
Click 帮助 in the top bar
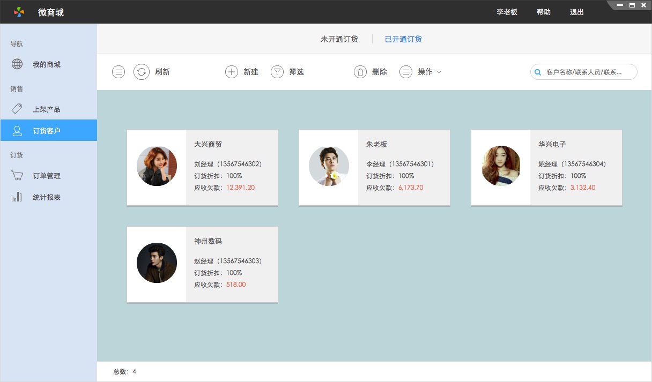(x=544, y=12)
